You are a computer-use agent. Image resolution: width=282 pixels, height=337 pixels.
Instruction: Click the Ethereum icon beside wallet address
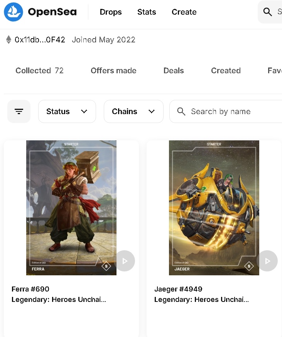8,40
